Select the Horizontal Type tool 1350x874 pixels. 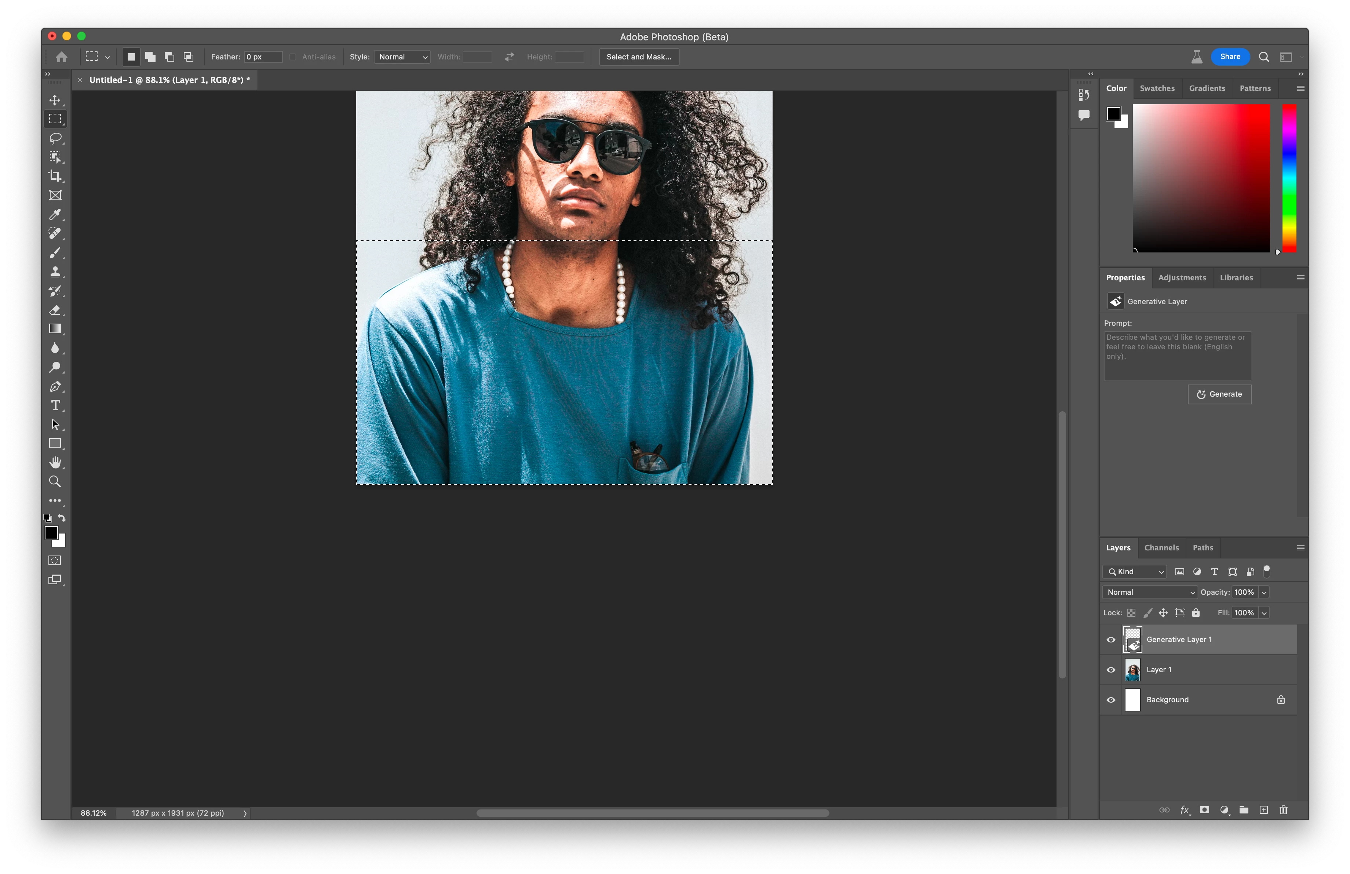pyautogui.click(x=55, y=405)
